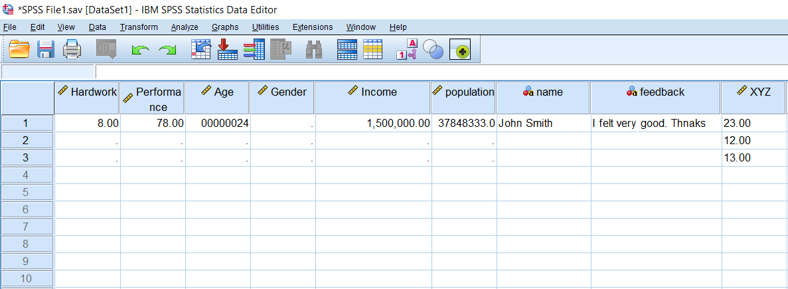Click the population cell 37848333.0
Viewport: 788px width, 289px height.
click(x=463, y=123)
